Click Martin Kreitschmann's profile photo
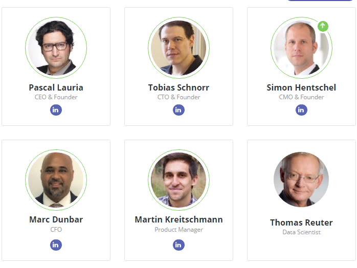The height and width of the screenshot is (268, 357). coord(178,180)
